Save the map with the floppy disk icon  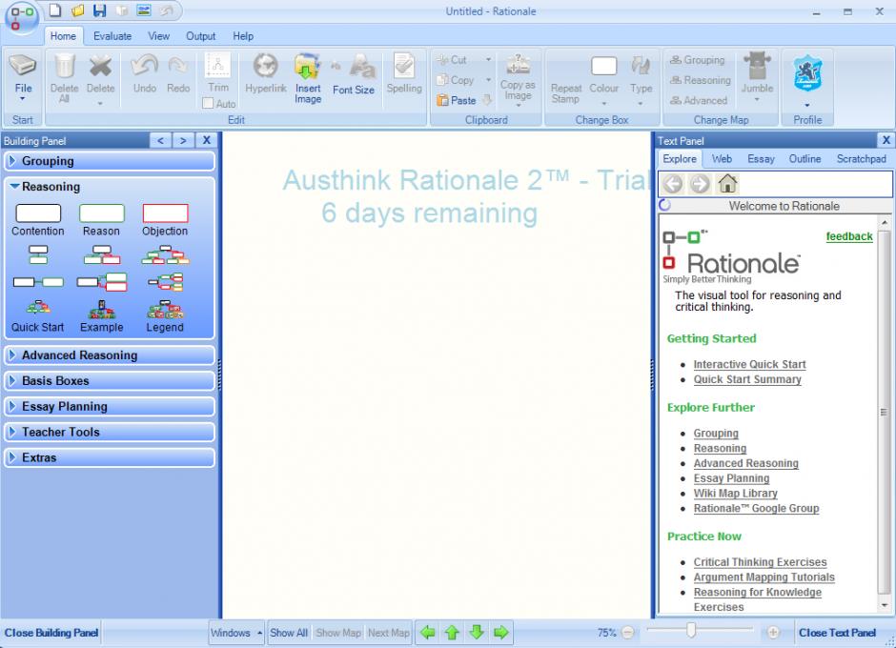coord(99,10)
